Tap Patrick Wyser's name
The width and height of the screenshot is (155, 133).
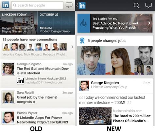(x=27, y=113)
